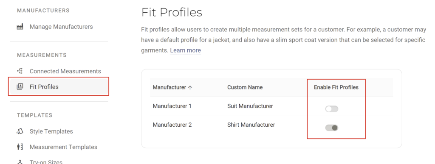Click the Manage Manufacturers factory icon
435x164 pixels.
click(x=20, y=27)
